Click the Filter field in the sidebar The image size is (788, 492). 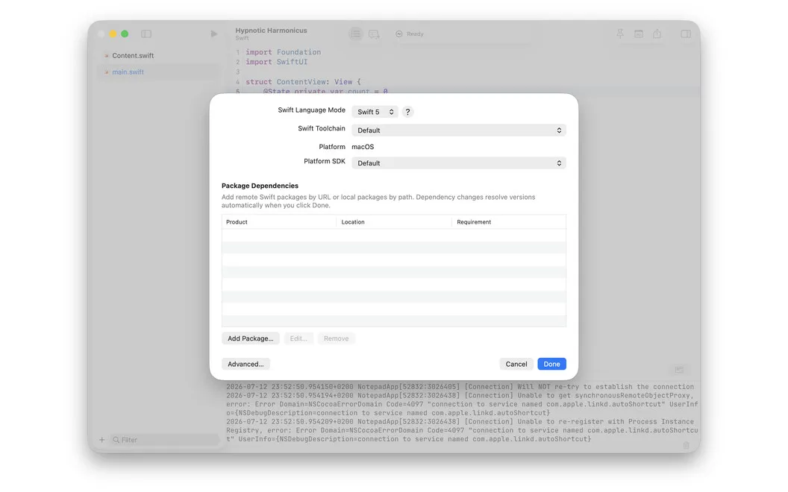(x=166, y=440)
